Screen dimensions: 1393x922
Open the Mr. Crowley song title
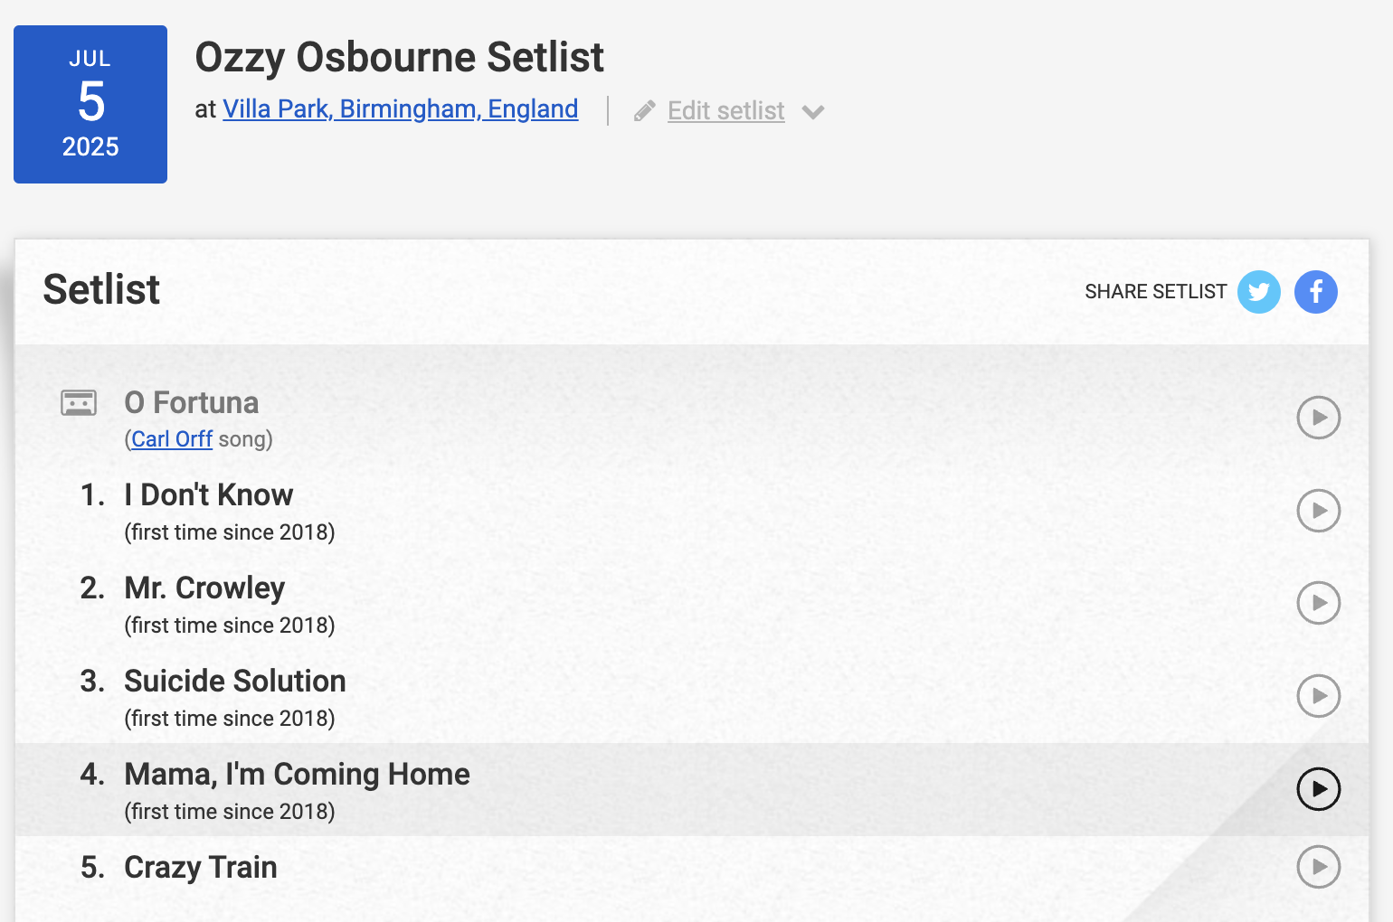click(x=204, y=588)
